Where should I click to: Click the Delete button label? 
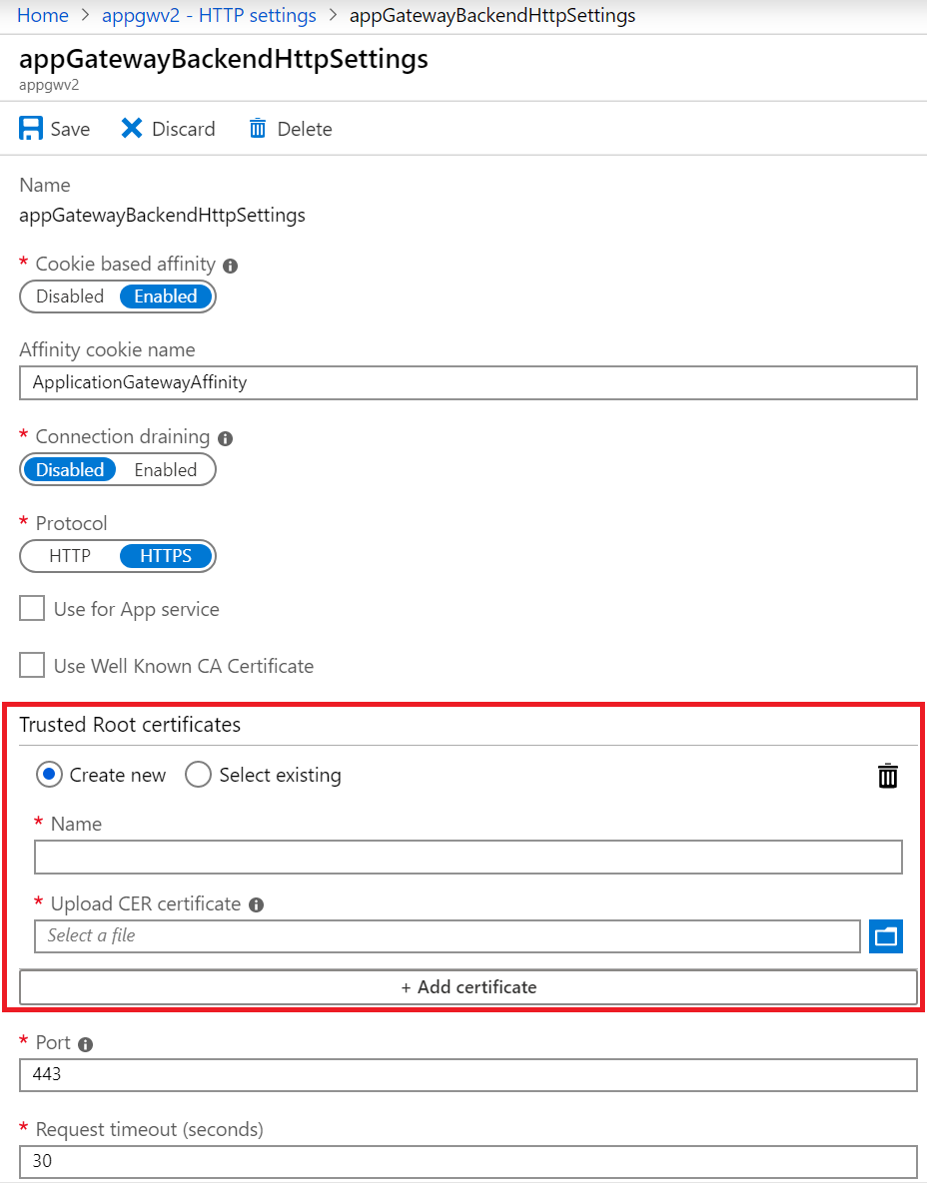(x=305, y=129)
